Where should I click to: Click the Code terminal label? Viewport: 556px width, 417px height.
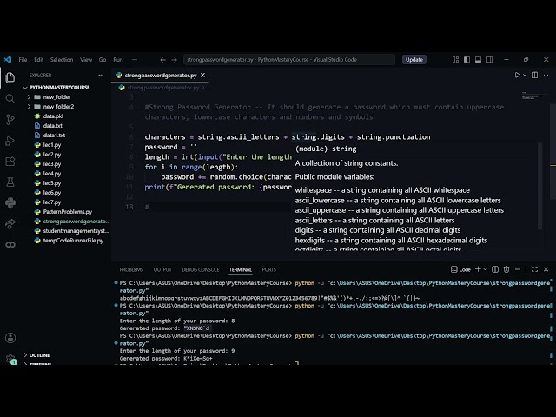(460, 269)
